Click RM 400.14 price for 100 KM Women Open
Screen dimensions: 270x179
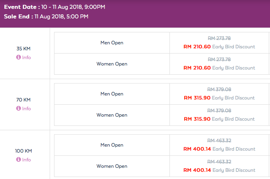(197, 170)
